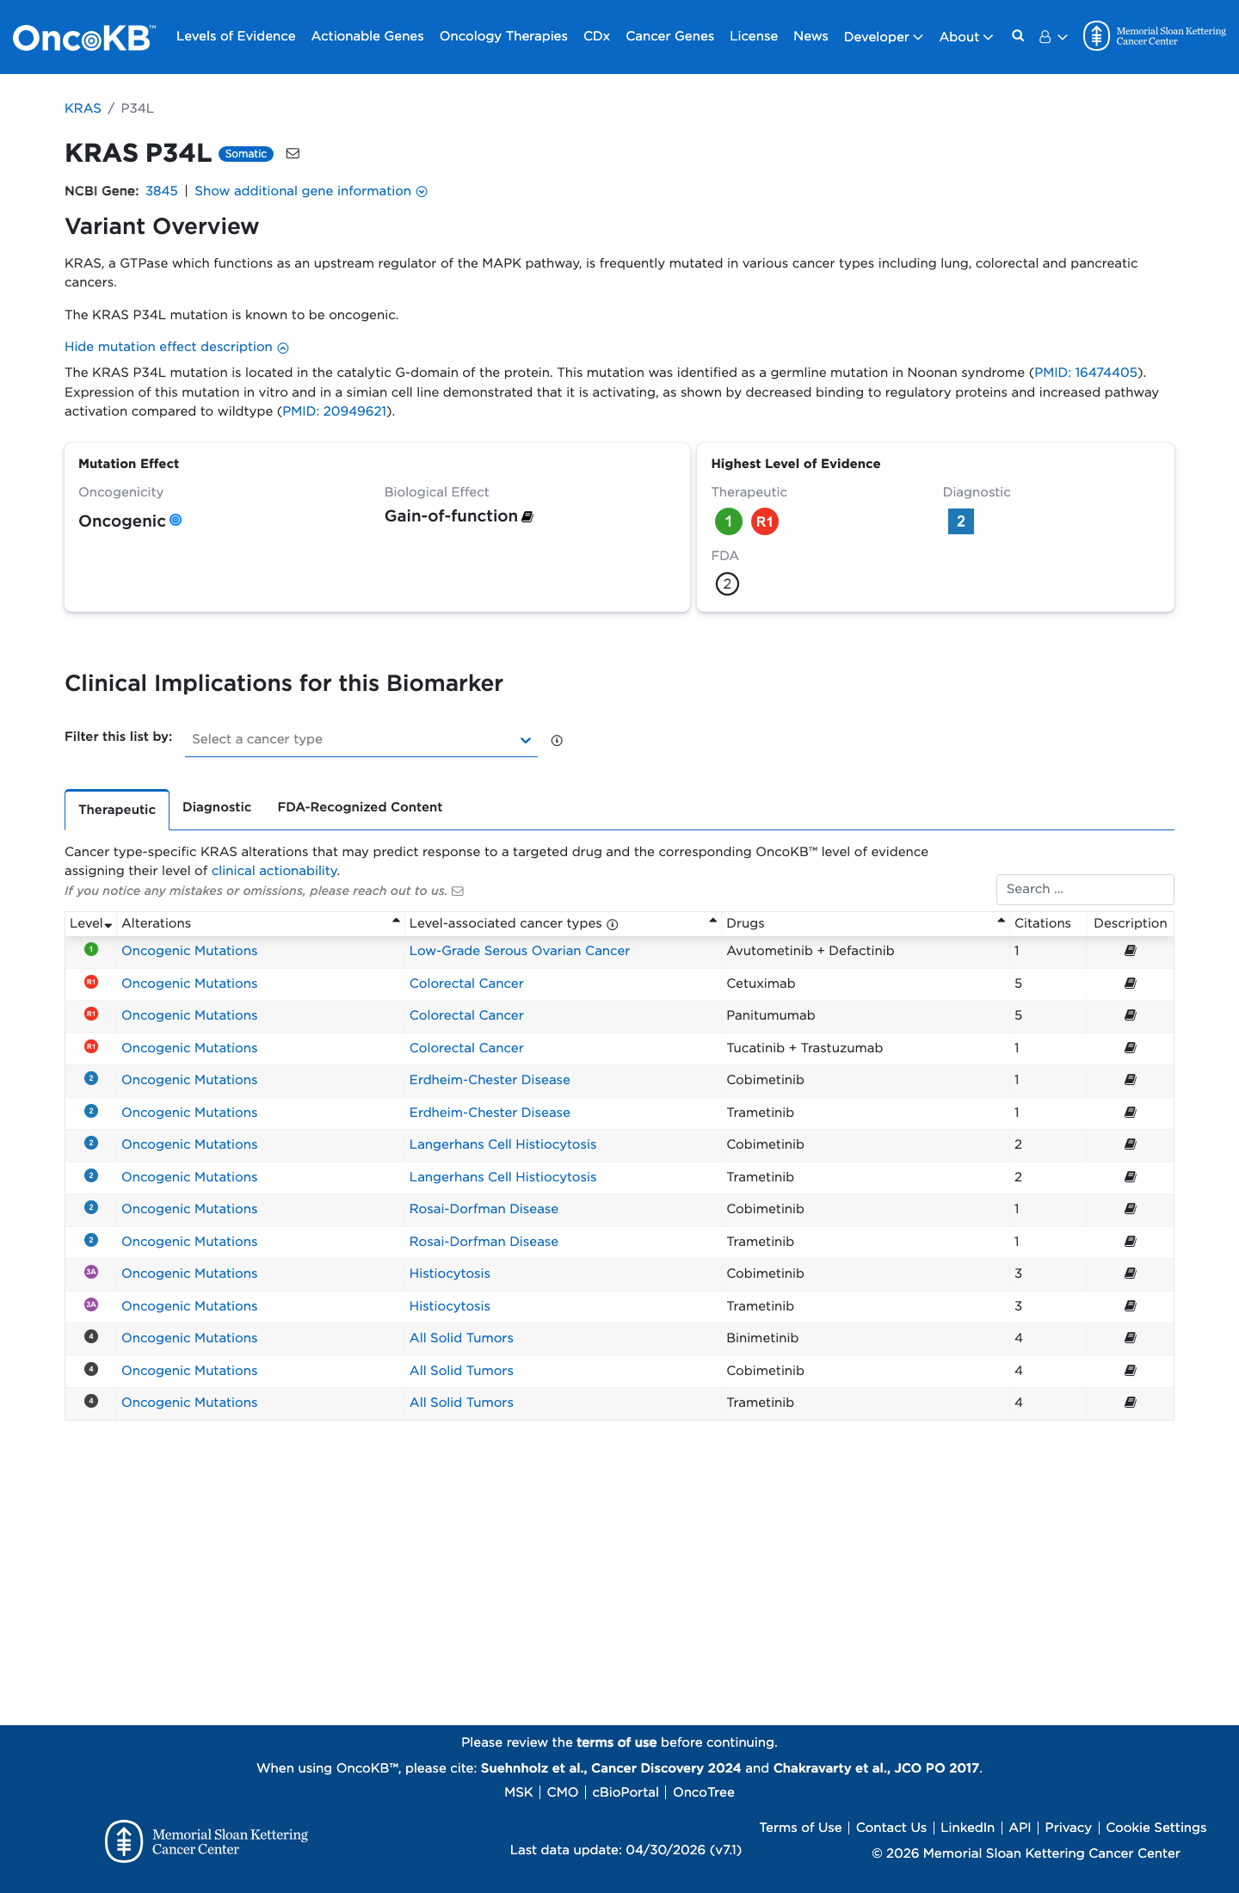Sort the table by Alterations column
This screenshot has height=1893, width=1239.
[261, 923]
